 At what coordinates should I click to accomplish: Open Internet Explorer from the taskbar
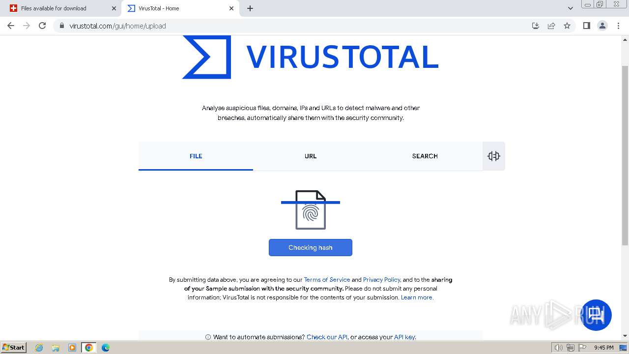point(39,348)
